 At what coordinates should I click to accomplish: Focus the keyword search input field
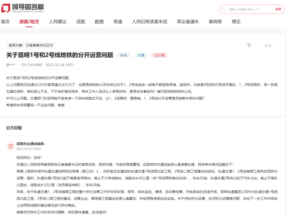250,9
